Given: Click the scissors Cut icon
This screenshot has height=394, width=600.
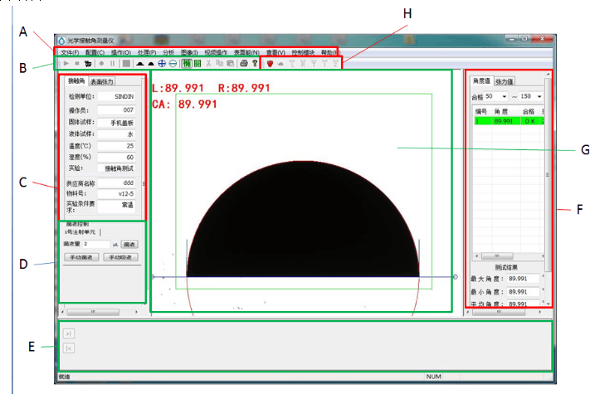Looking at the screenshot, I should tap(208, 64).
